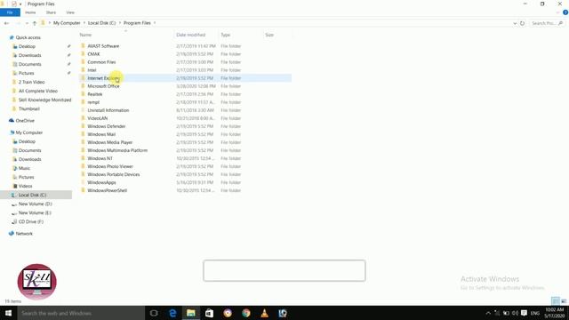The image size is (569, 320).
Task: Select the WindowsApps folder
Action: point(101,182)
